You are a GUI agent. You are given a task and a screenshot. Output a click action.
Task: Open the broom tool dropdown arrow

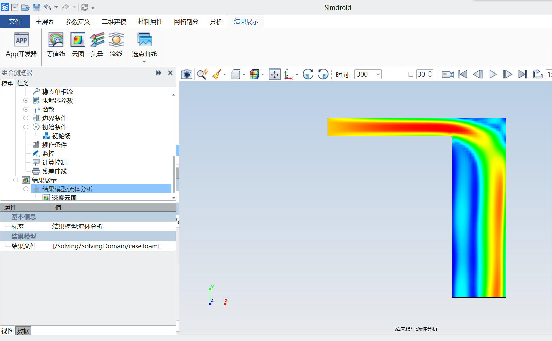225,74
